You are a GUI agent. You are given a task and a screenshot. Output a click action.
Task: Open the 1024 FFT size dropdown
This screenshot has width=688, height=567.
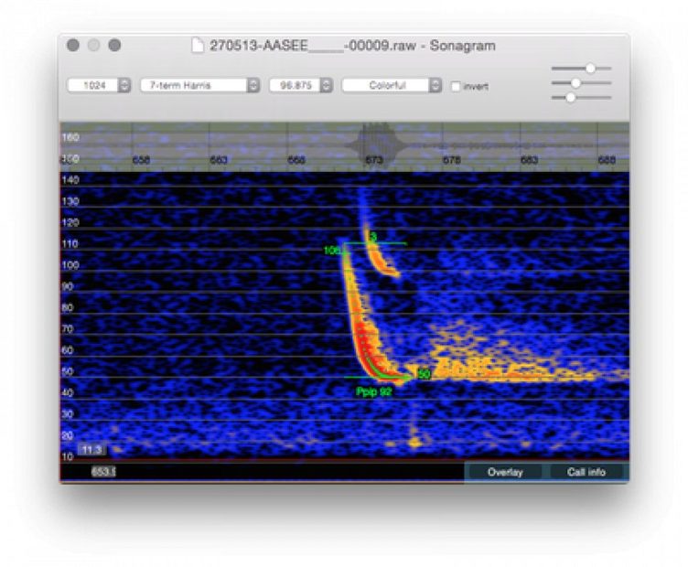pos(99,85)
